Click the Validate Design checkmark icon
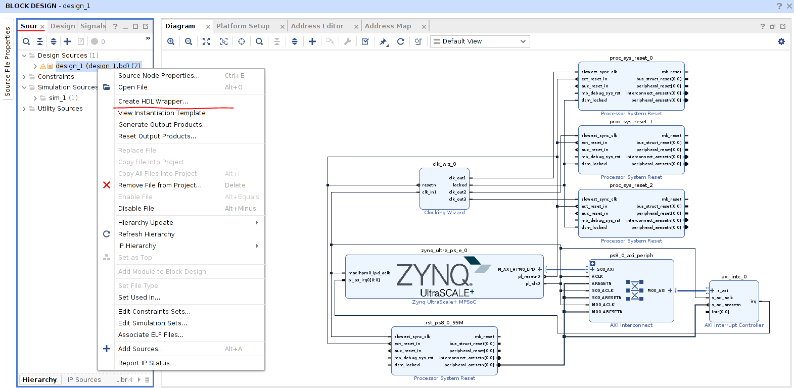 click(365, 41)
